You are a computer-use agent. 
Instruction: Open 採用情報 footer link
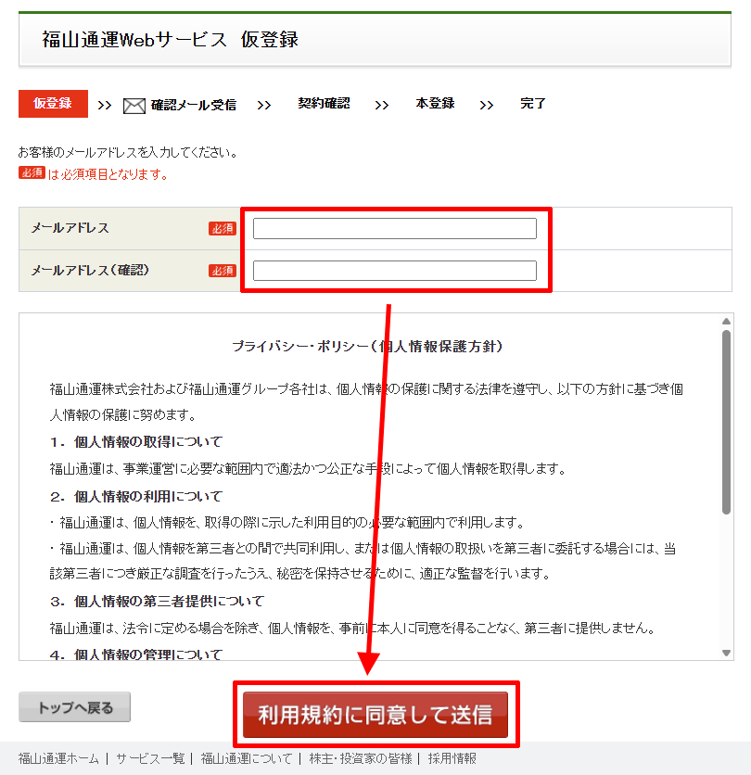point(452,758)
